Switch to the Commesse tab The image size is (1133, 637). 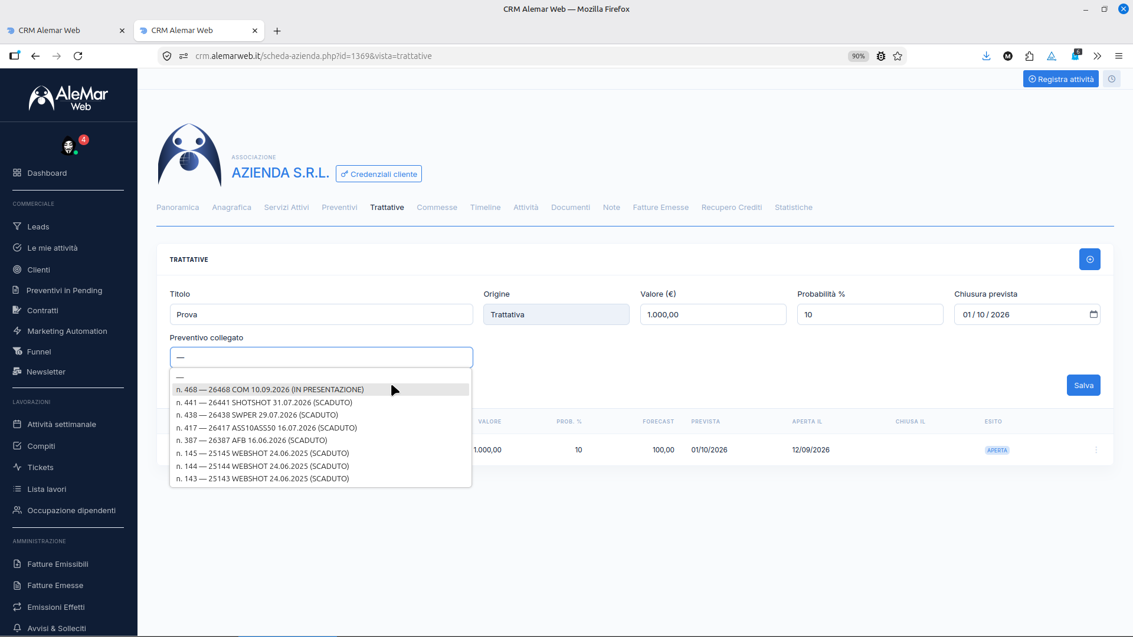(437, 208)
